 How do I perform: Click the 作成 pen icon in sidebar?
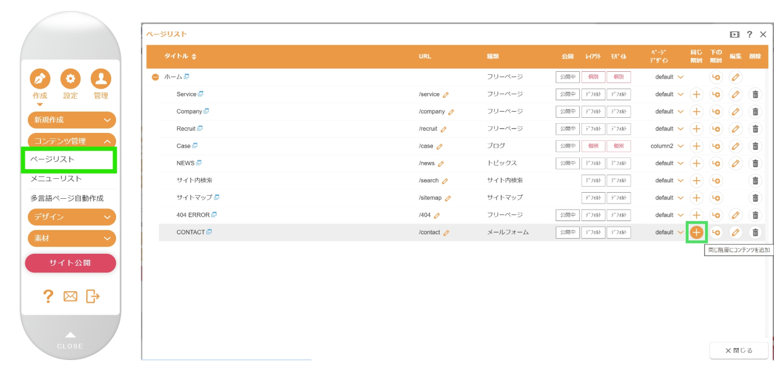40,79
